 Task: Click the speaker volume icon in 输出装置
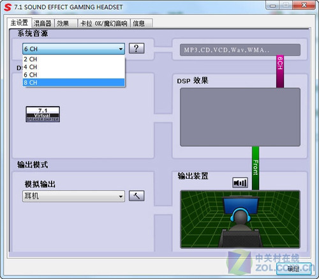point(240,183)
